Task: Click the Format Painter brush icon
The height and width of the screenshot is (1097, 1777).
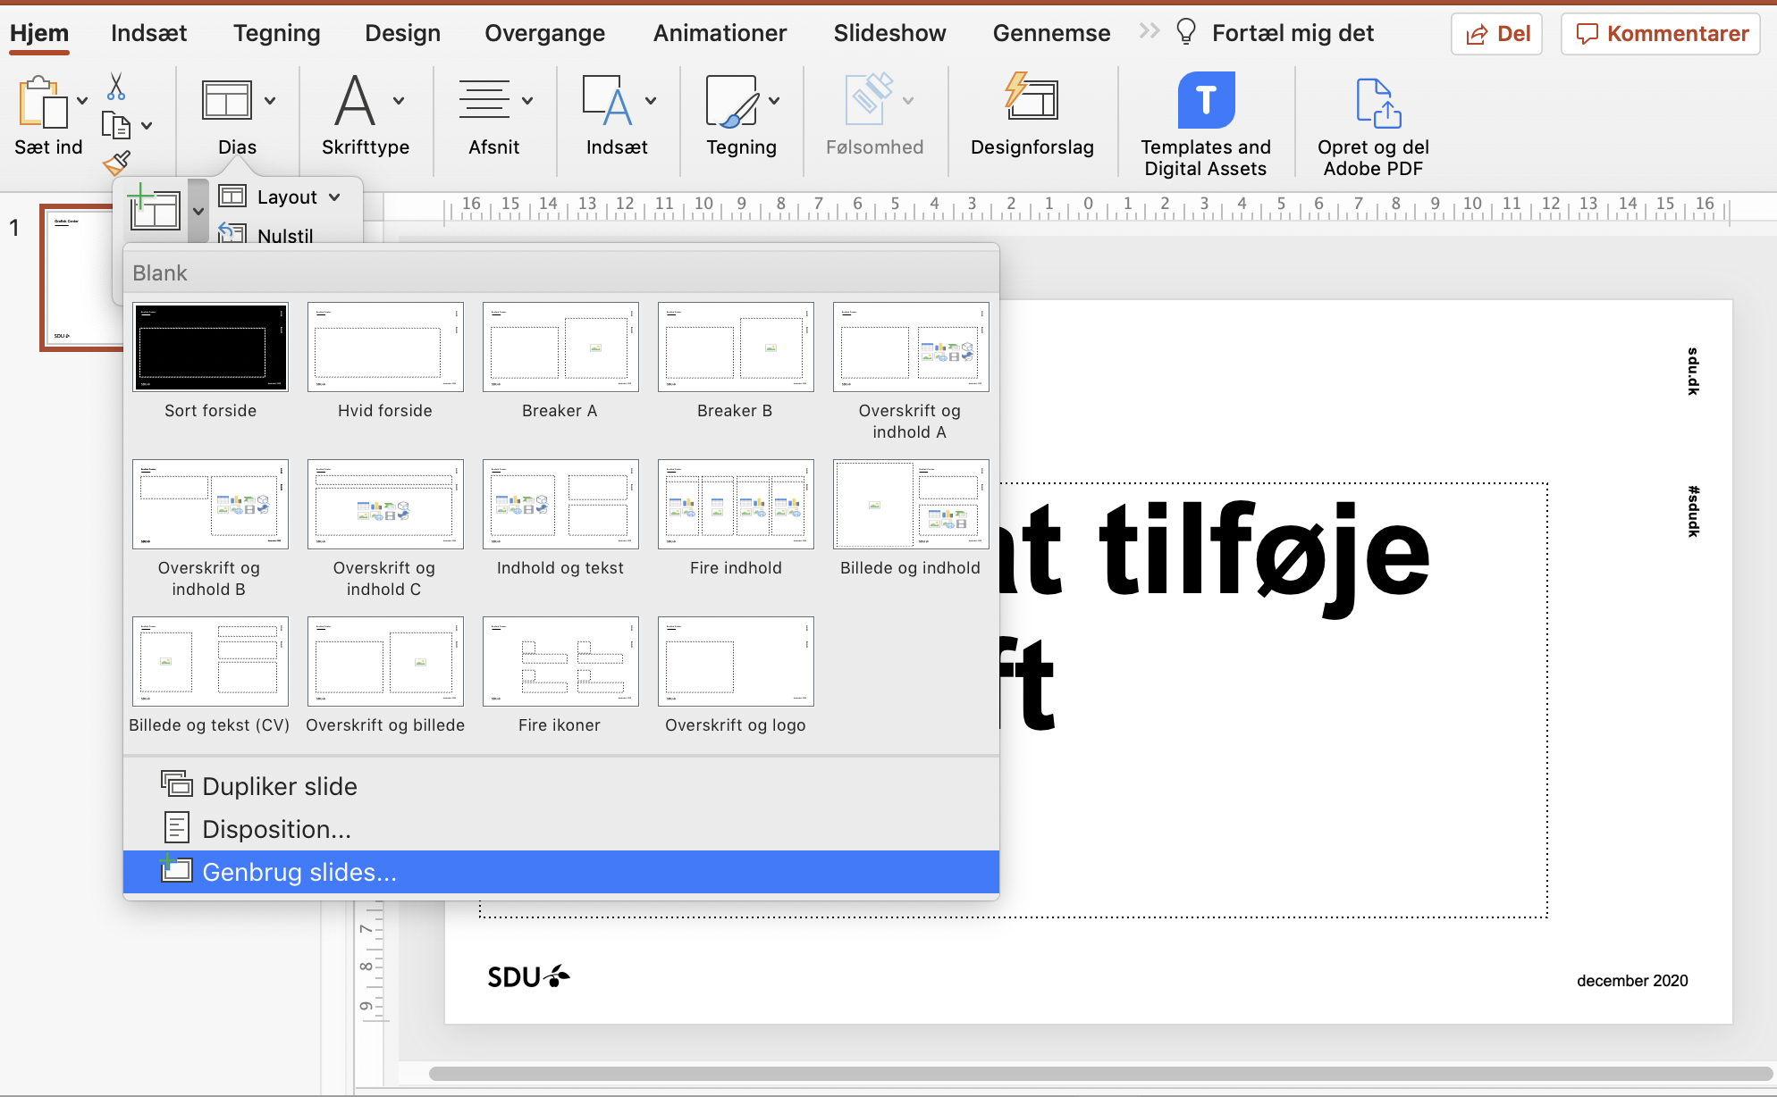Action: tap(116, 163)
